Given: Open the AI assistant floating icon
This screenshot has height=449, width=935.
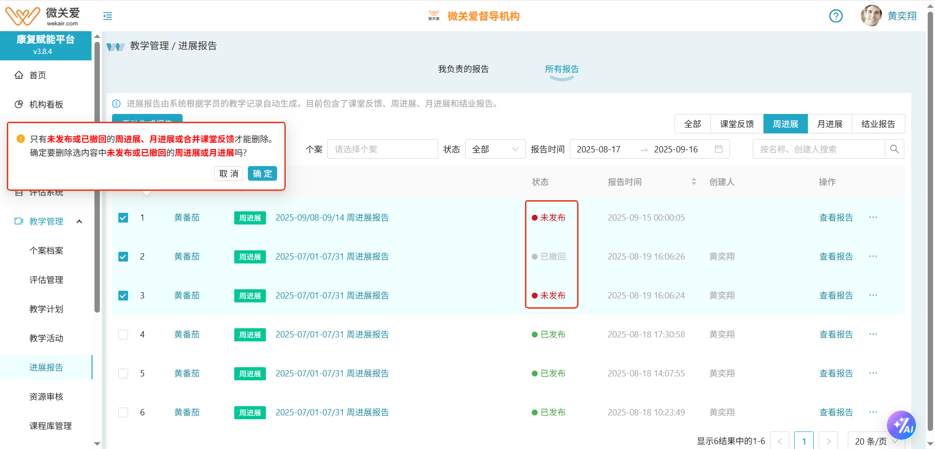Looking at the screenshot, I should (901, 425).
